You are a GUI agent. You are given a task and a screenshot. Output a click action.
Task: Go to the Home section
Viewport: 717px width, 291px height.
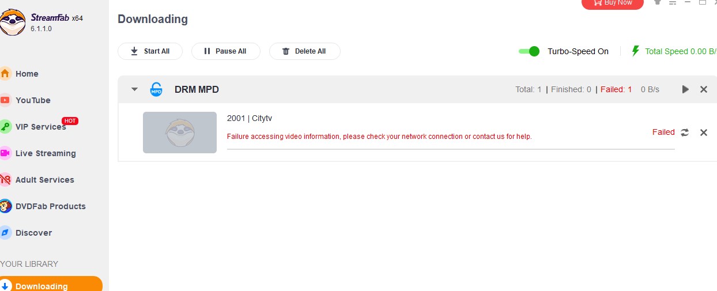(27, 74)
